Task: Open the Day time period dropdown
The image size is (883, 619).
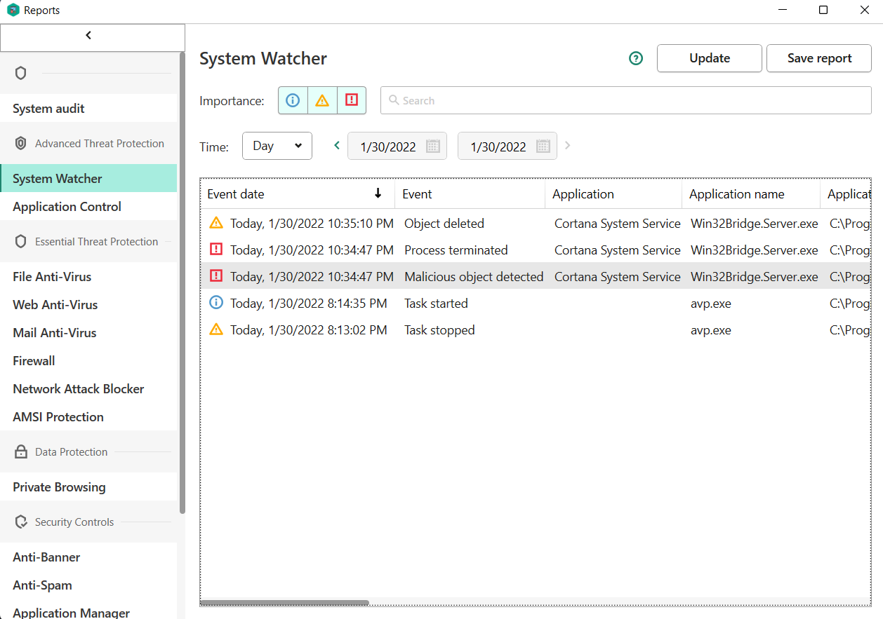Action: pos(277,146)
